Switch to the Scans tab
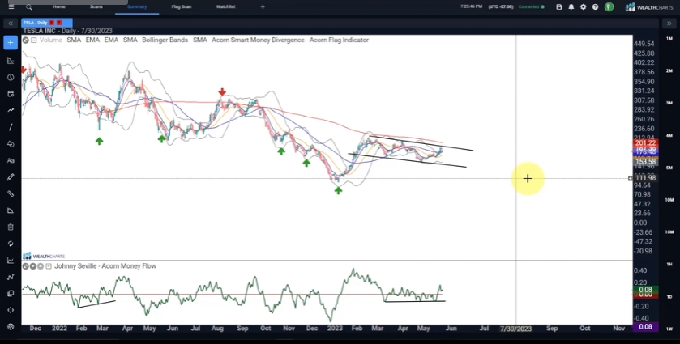Viewport: 680px width, 344px height. (x=96, y=7)
